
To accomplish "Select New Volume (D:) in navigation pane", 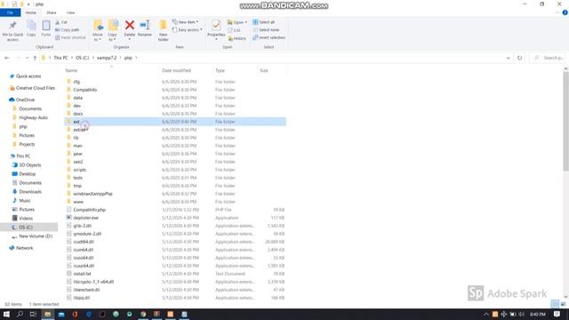I will click(x=36, y=236).
